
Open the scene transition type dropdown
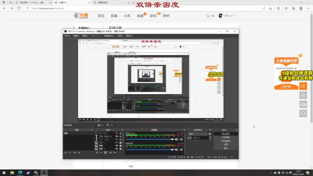pyautogui.click(x=198, y=134)
